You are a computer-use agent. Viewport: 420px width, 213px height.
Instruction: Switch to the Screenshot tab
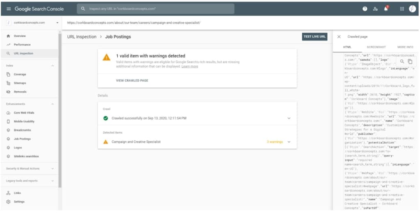coord(376,47)
